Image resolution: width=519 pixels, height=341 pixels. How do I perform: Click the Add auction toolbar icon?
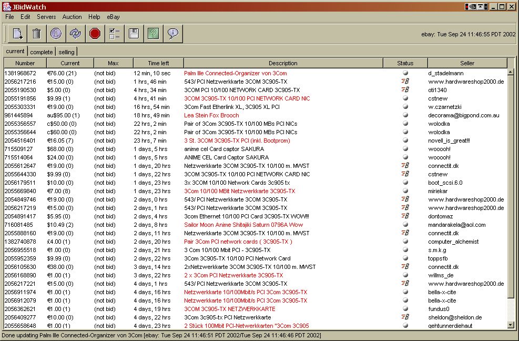click(x=17, y=34)
